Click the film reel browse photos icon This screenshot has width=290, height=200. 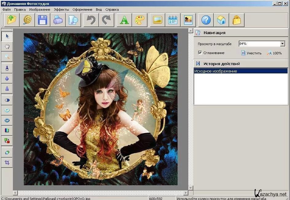click(x=27, y=20)
